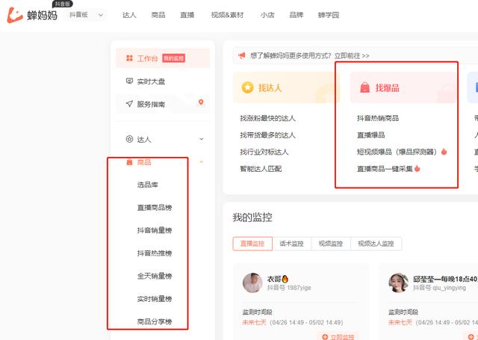Open the 蝉学园 top menu
The height and width of the screenshot is (340, 478).
point(329,15)
